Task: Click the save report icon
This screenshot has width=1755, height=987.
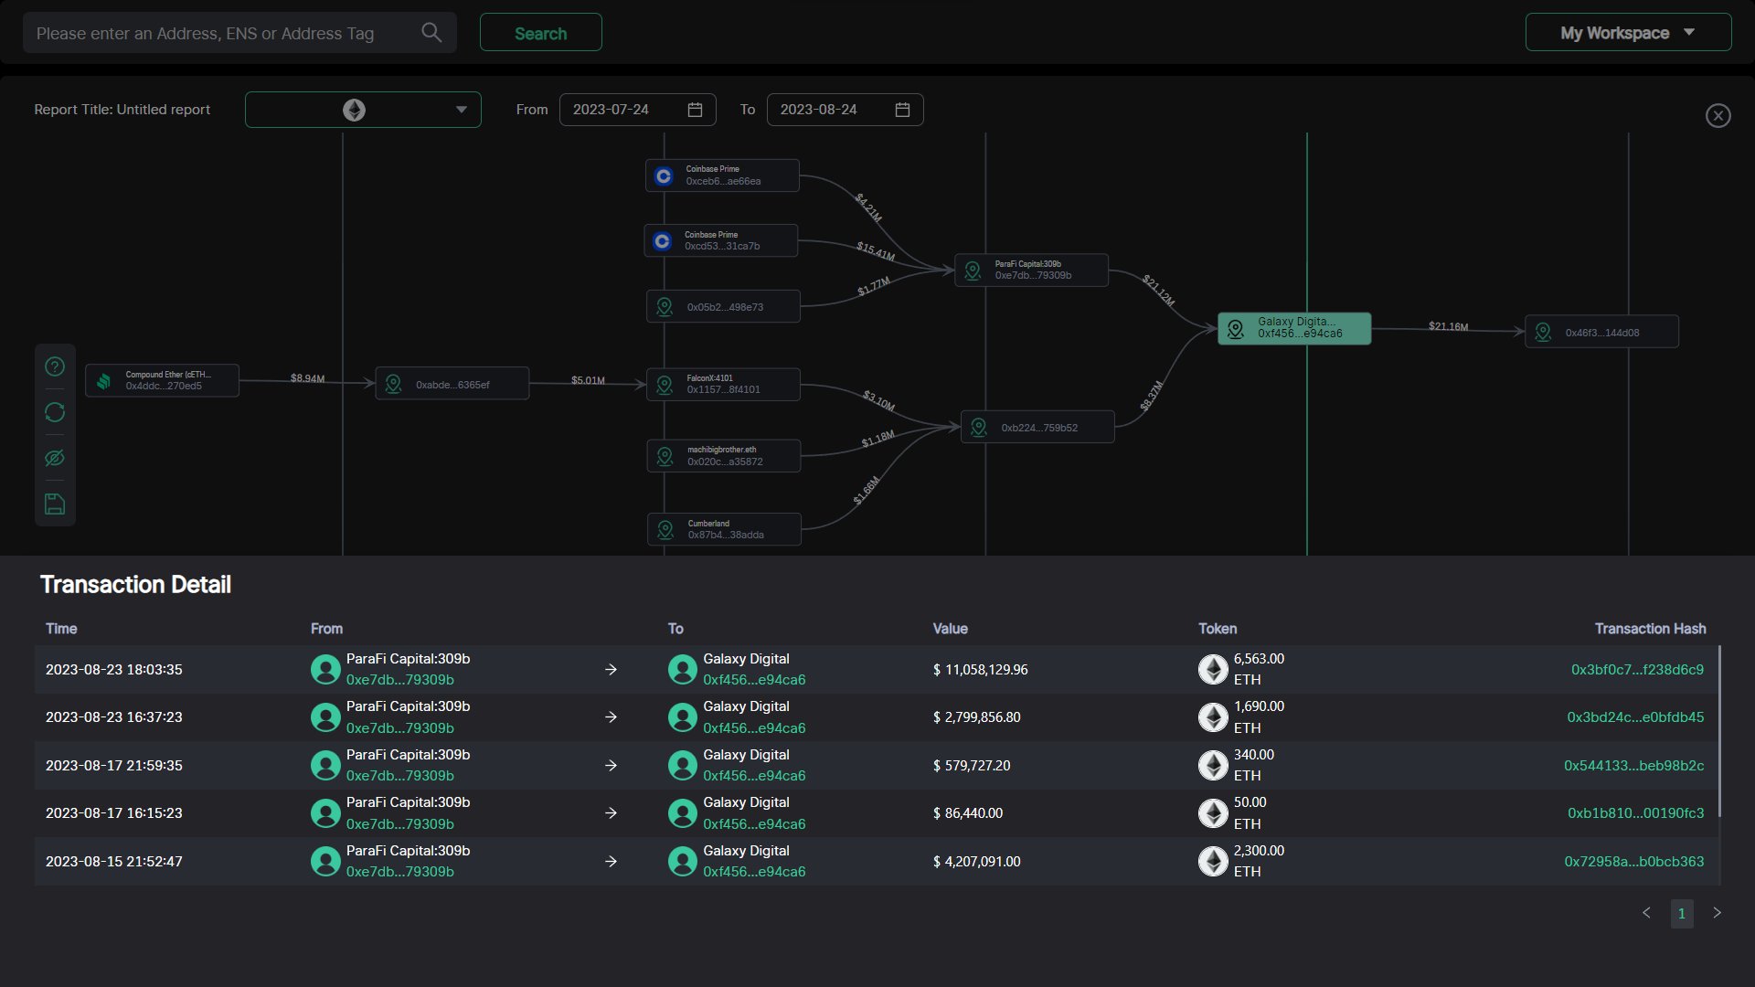Action: pyautogui.click(x=55, y=504)
